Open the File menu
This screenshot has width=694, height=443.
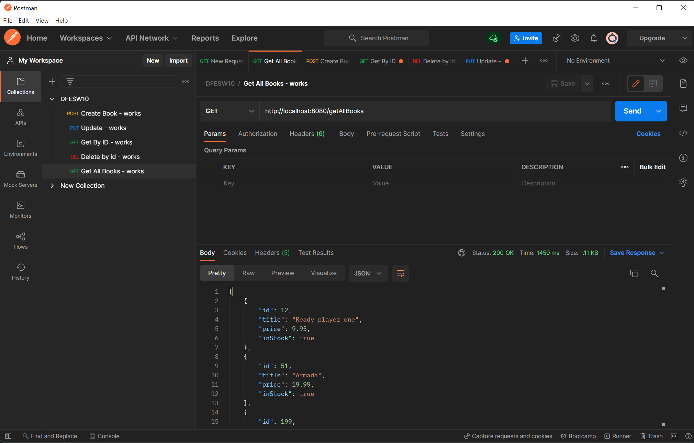(8, 21)
